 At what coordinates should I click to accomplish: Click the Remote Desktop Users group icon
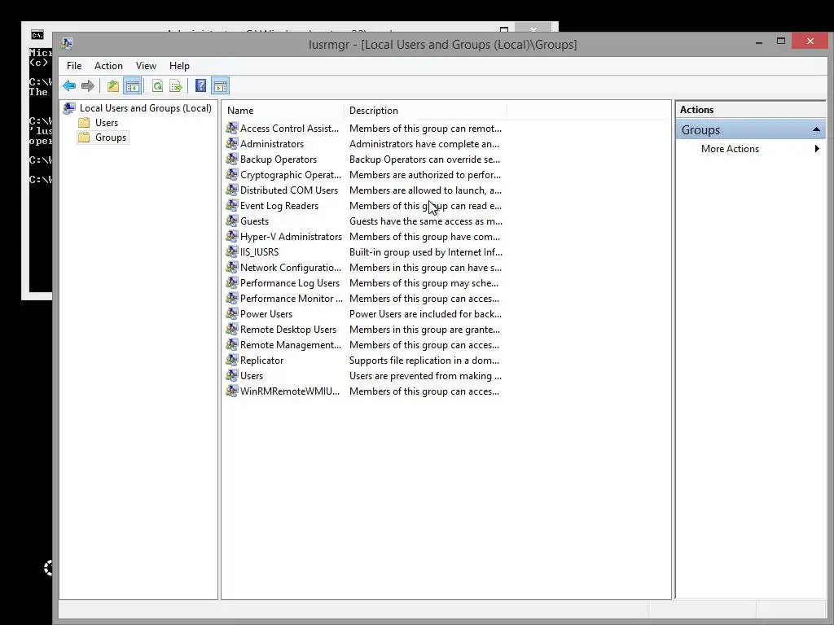point(232,329)
